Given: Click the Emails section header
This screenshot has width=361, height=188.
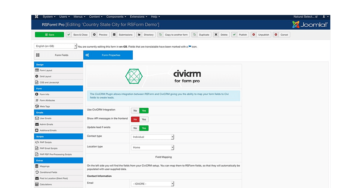Looking at the screenshot, I should pyautogui.click(x=58, y=112).
